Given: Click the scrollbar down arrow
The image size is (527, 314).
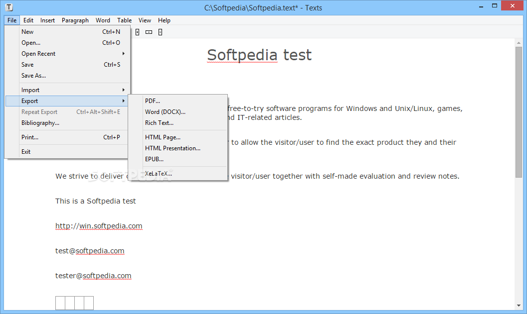Looking at the screenshot, I should 519,306.
